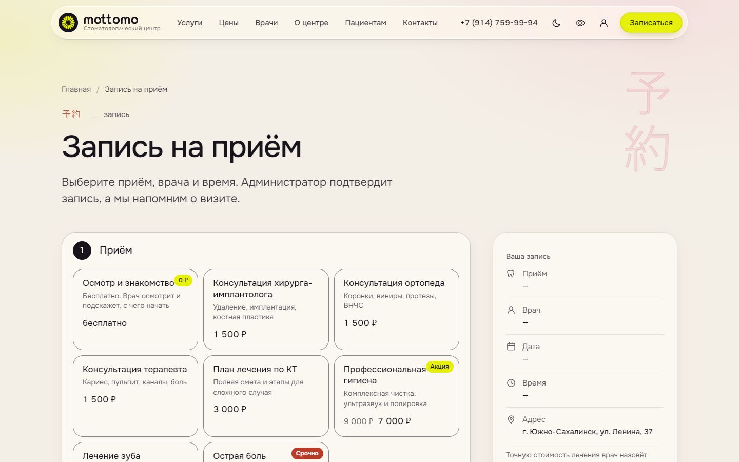Select the Осмотр и знакомство card
The image size is (739, 462).
[x=135, y=310]
